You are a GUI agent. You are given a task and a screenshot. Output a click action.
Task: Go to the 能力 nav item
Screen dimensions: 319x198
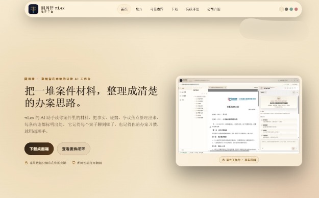tap(139, 9)
